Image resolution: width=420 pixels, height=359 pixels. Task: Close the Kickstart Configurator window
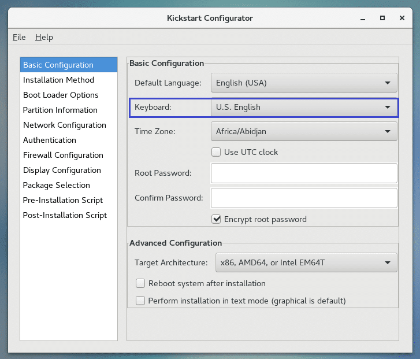pyautogui.click(x=400, y=18)
